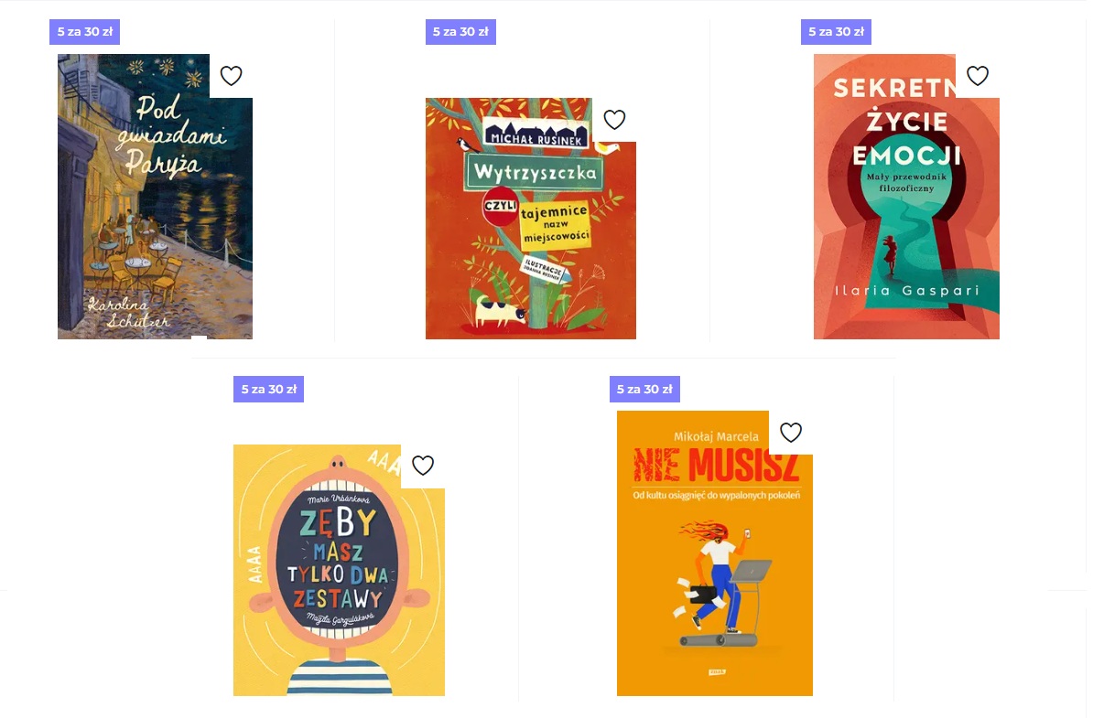Open Pod gwiazdami Paryża book cover

pos(155,197)
